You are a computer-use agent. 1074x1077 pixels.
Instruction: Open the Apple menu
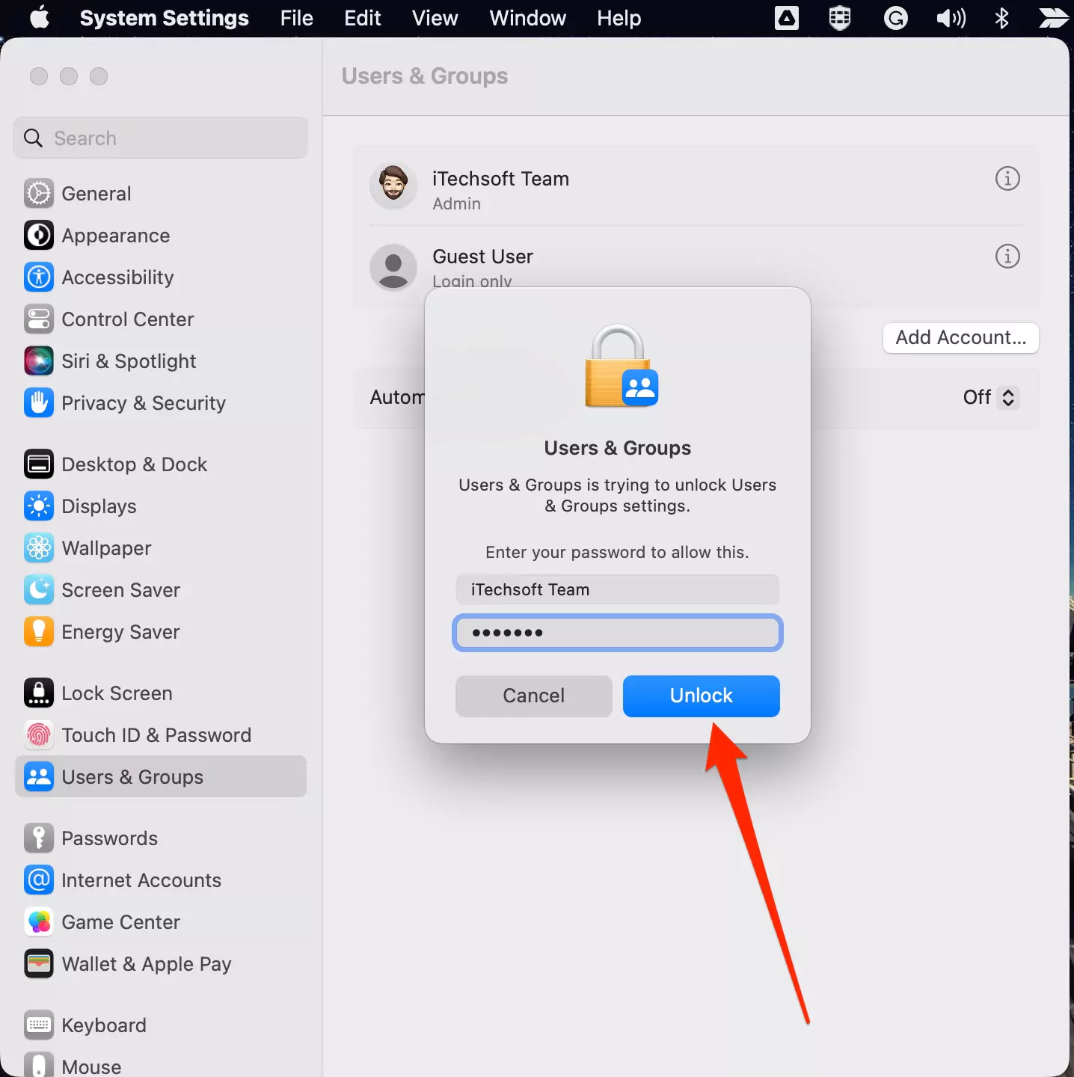pyautogui.click(x=40, y=17)
